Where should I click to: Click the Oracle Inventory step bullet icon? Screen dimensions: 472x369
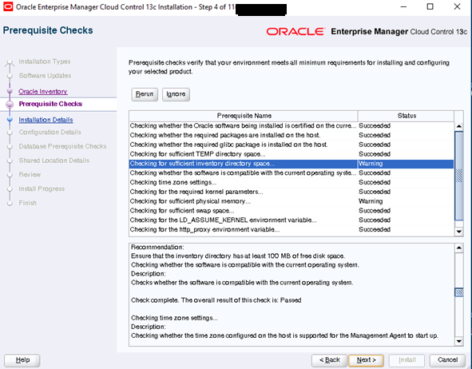click(x=10, y=91)
